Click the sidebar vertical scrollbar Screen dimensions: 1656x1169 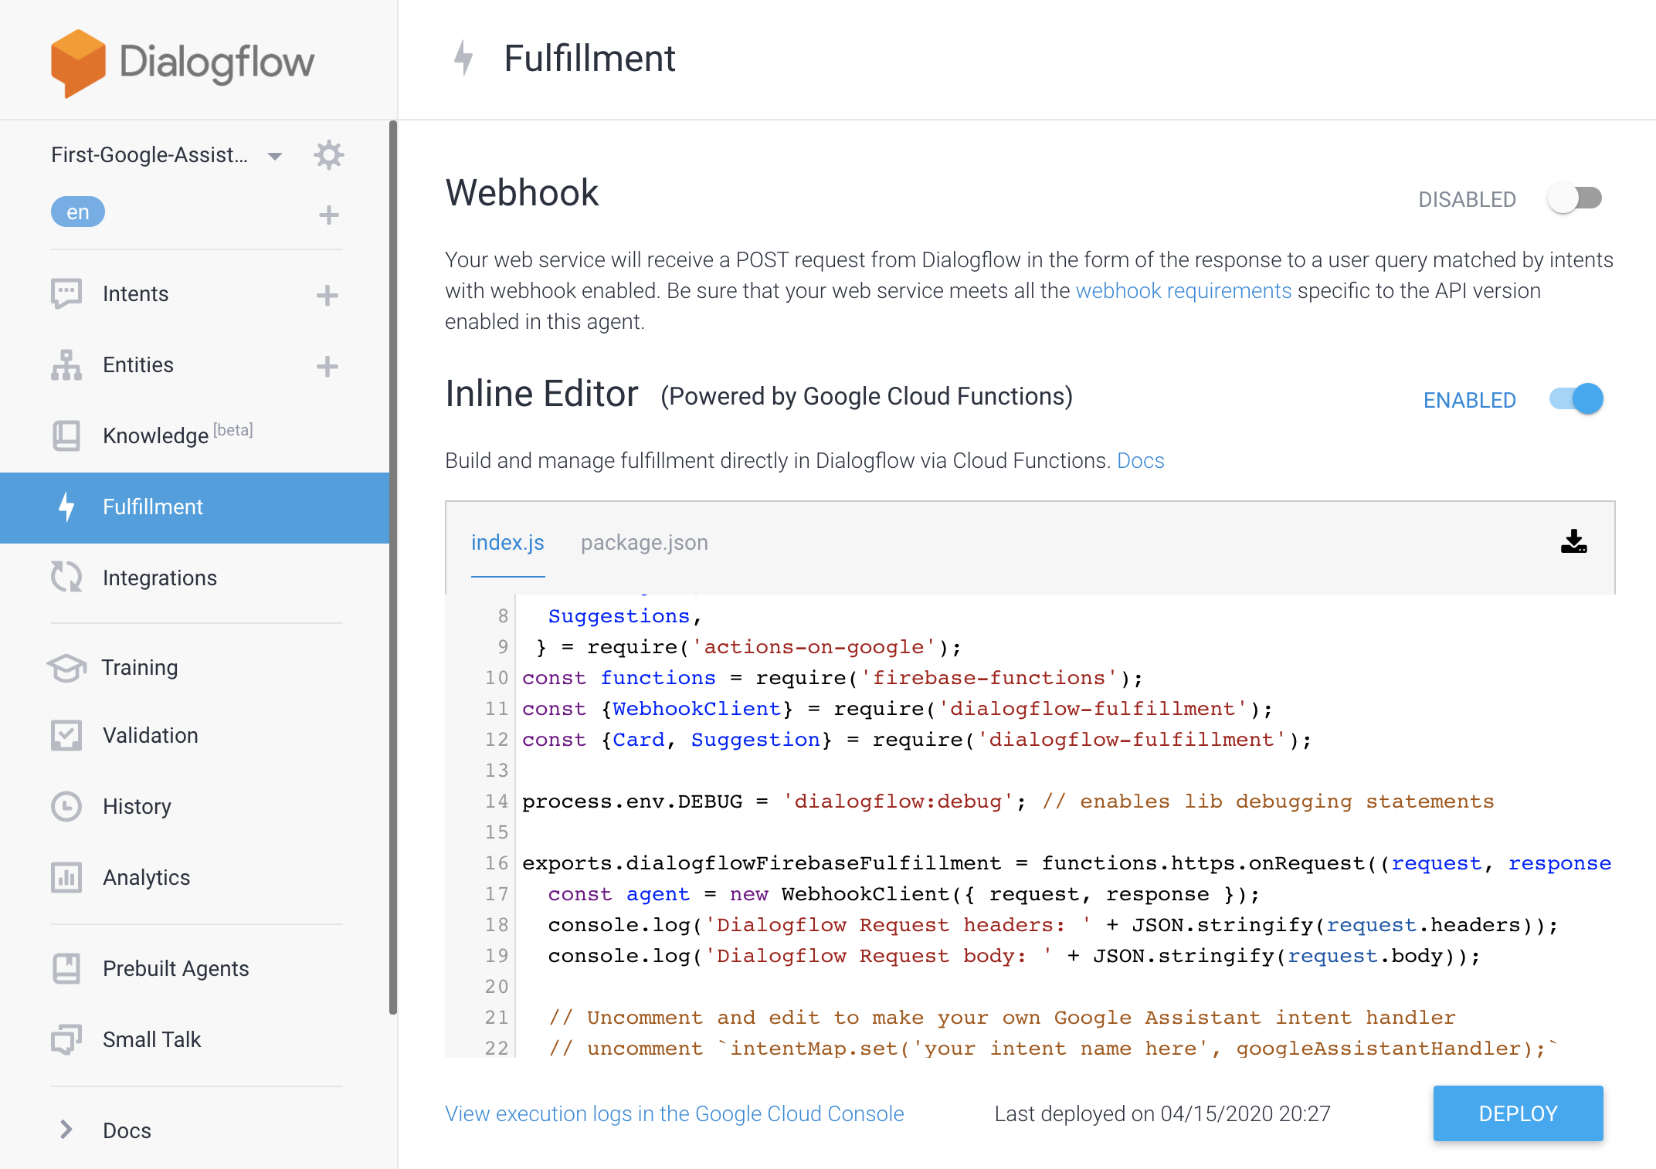(x=393, y=568)
